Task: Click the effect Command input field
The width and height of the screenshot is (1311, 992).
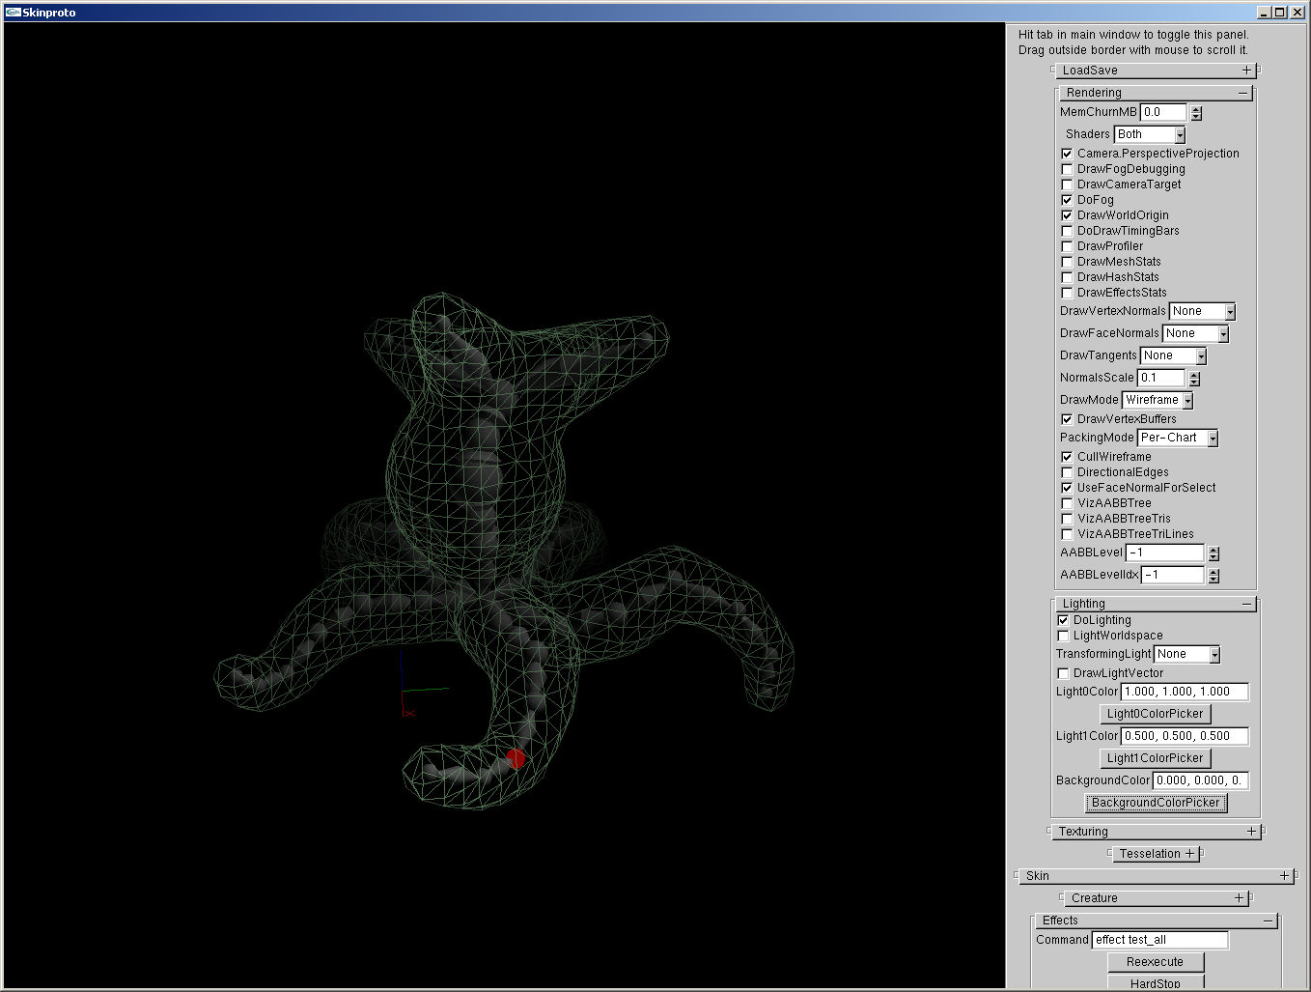Action: (1159, 940)
